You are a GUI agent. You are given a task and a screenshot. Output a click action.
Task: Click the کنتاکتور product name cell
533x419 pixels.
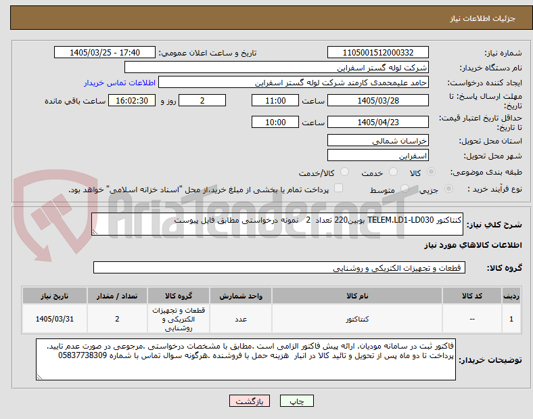(357, 319)
